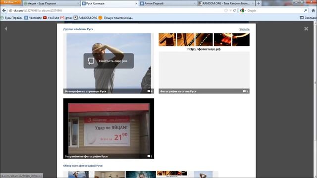This screenshot has width=317, height=178.
Task: Open the Пошук поштових bookmark
Action: 115,18
